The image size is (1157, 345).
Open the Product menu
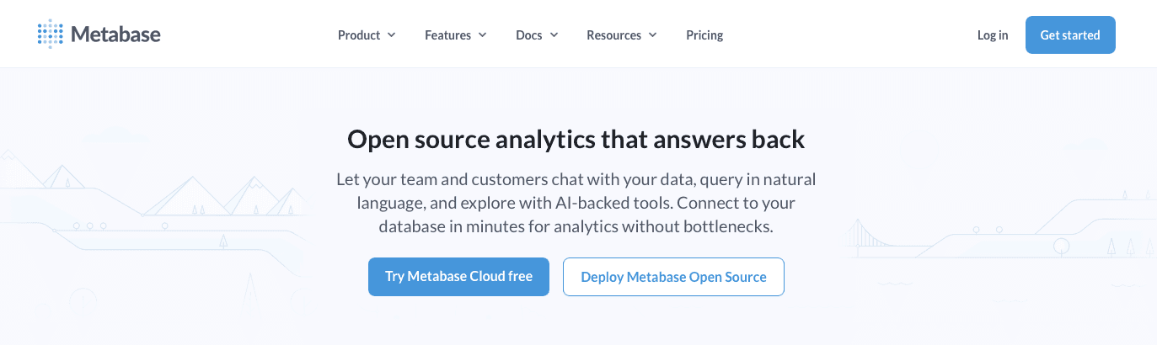[359, 35]
